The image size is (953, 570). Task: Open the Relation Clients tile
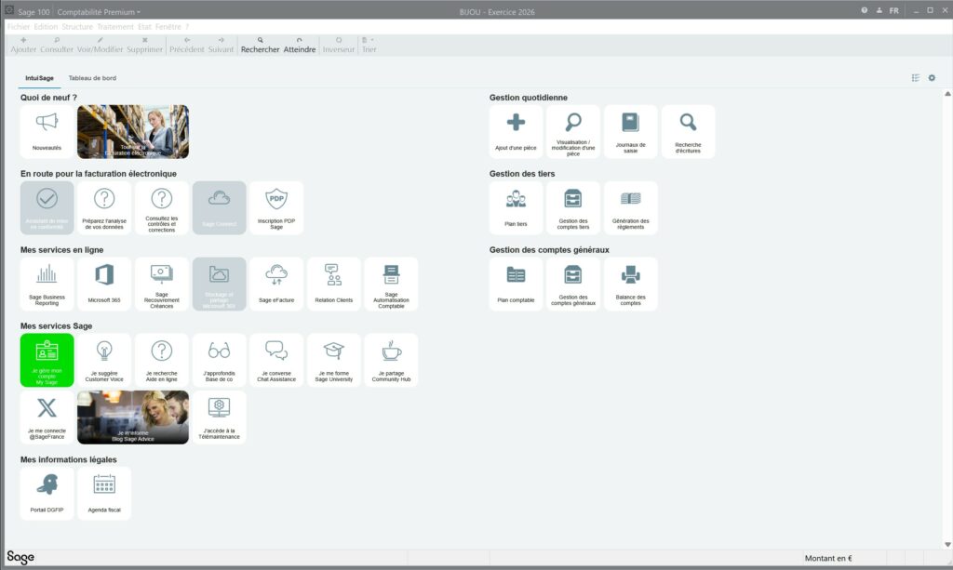[334, 285]
